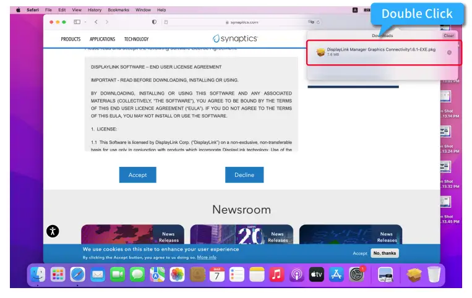
Task: Open the History menu
Action: tap(95, 10)
